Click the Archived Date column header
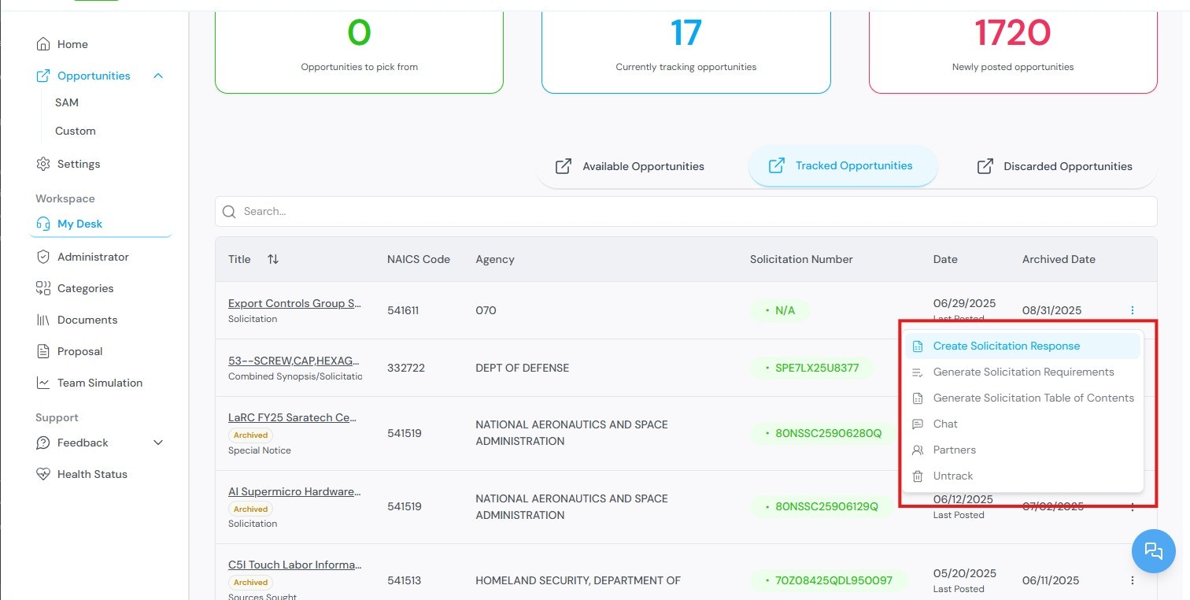 click(x=1059, y=259)
